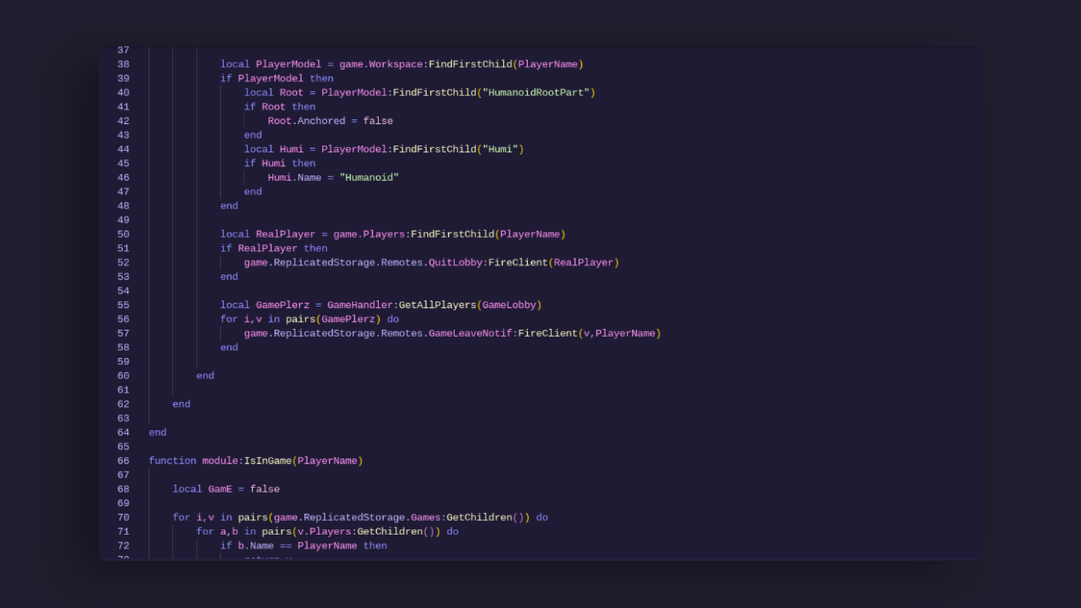Image resolution: width=1081 pixels, height=608 pixels.
Task: Click GetChildren call on line 70
Action: [478, 516]
